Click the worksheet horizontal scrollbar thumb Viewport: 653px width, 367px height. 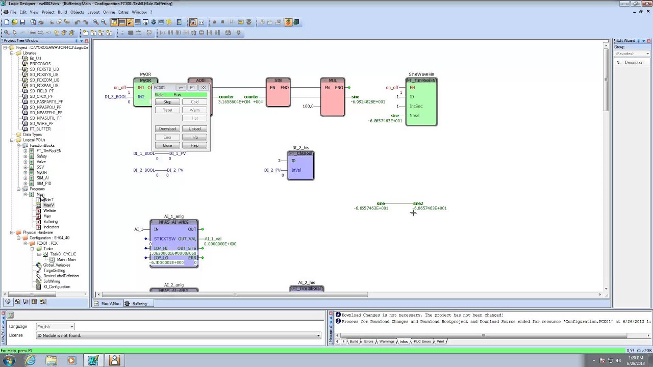coord(235,294)
